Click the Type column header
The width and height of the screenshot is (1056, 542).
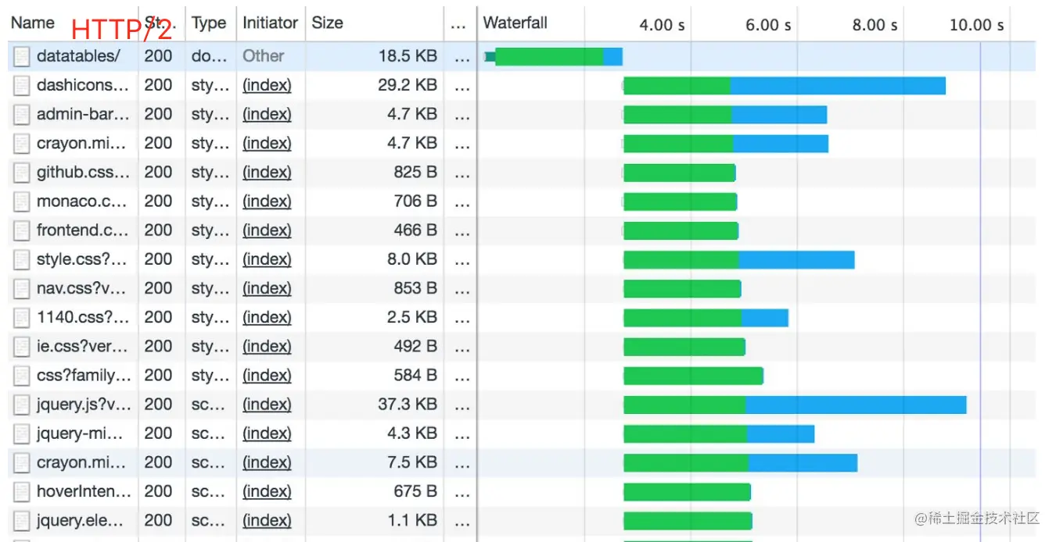point(209,23)
